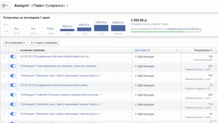Click the 189 result value Клики на веб-сайт
Image resolution: width=218 pixels, height=123 pixels.
click(210, 56)
